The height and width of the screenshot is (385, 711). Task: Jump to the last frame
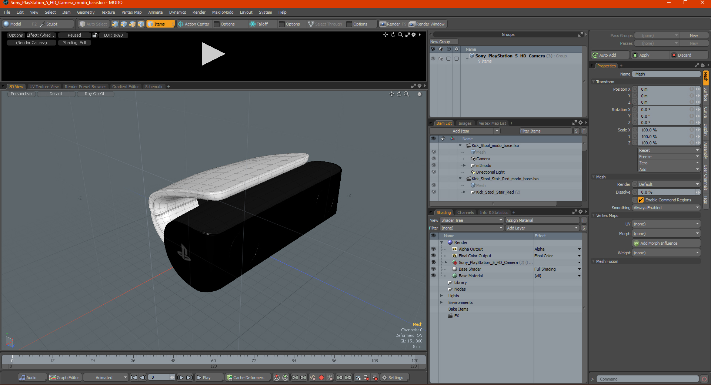[x=189, y=378]
